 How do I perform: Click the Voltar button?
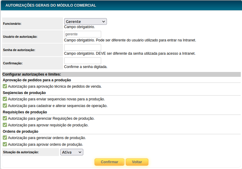coord(137,162)
